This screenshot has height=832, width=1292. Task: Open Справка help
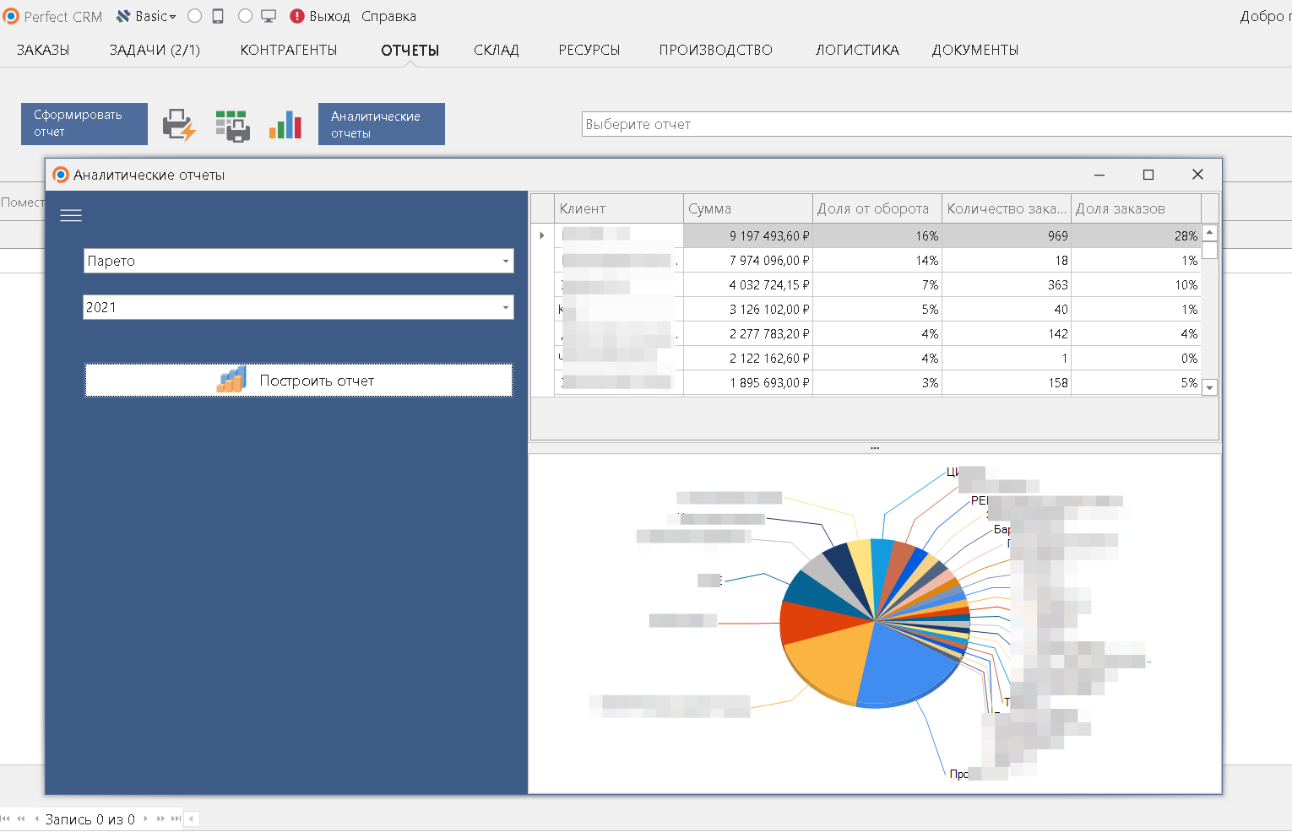tap(388, 16)
